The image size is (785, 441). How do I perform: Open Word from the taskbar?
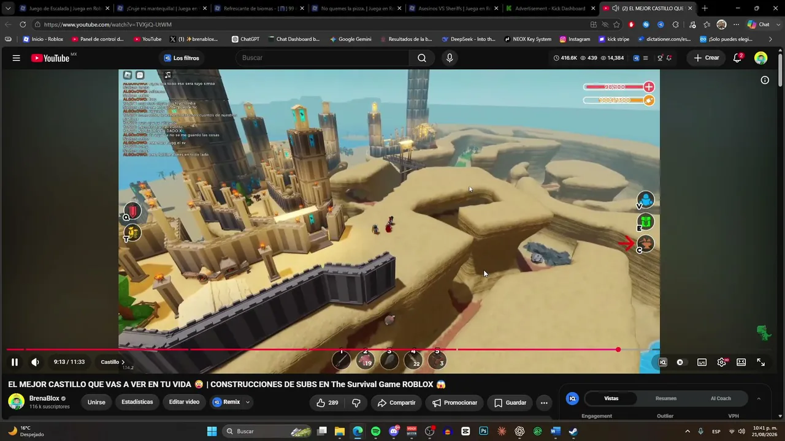tap(555, 431)
